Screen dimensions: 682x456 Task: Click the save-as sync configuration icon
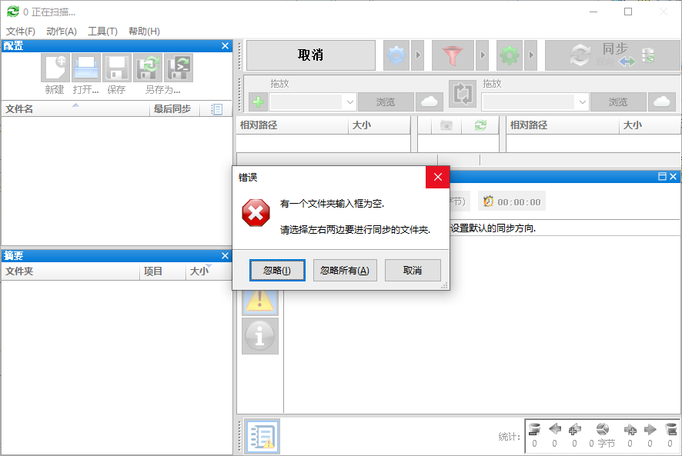[148, 68]
